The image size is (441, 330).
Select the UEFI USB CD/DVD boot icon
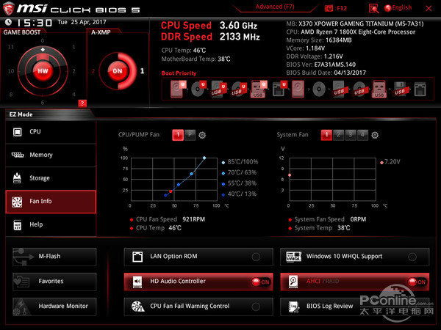[239, 89]
